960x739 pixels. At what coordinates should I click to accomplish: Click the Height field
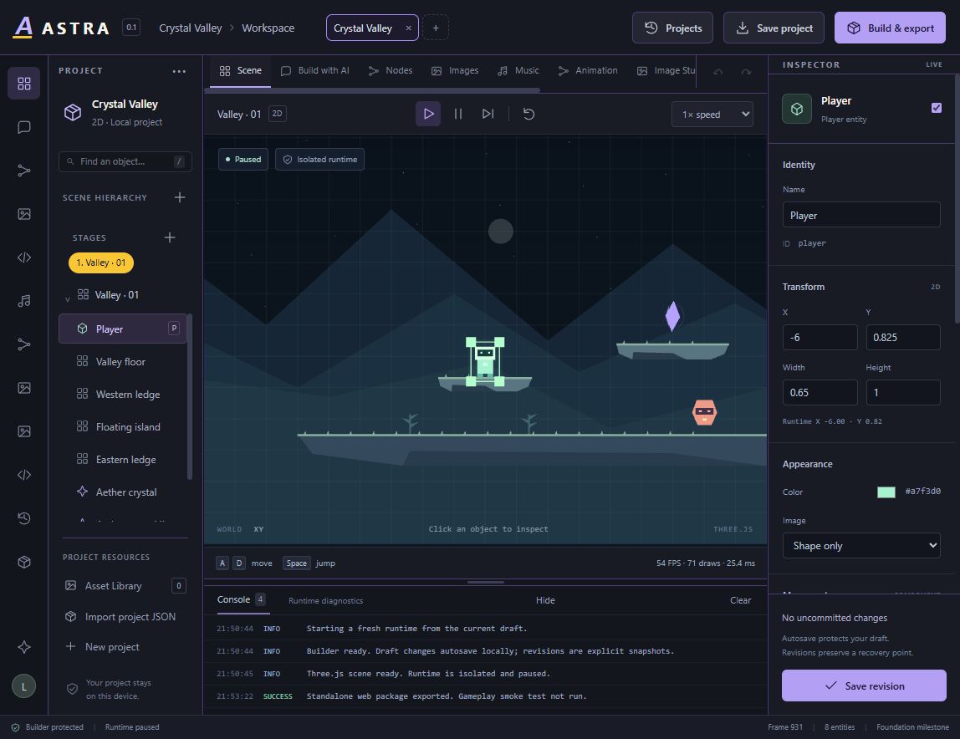(902, 392)
